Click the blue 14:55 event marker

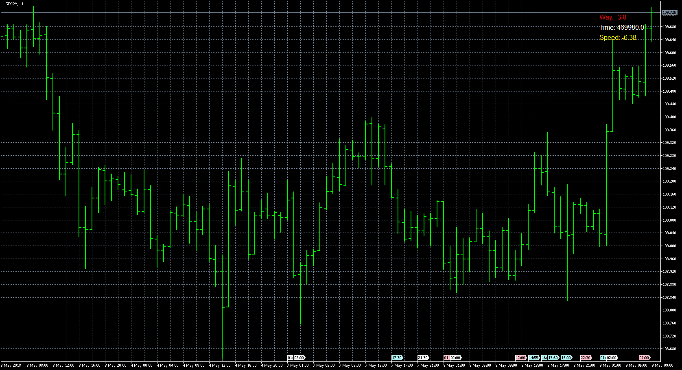click(533, 358)
